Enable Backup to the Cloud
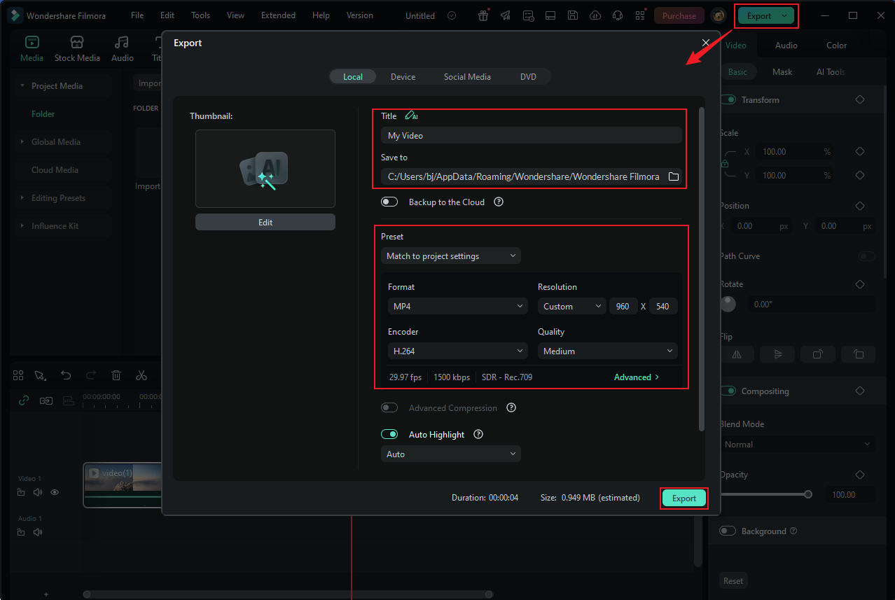Screen dimensions: 895x600 [389, 202]
